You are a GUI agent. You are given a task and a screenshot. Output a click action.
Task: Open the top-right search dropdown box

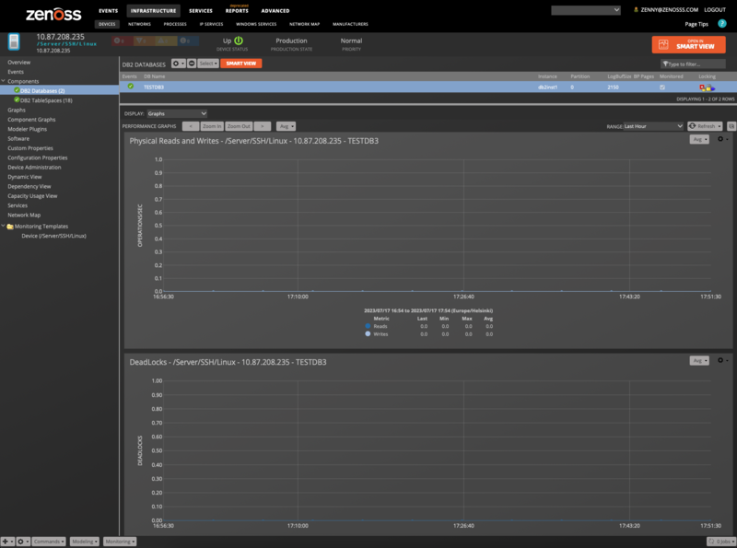[x=586, y=10]
